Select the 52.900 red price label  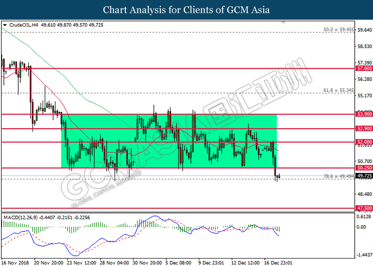click(364, 129)
